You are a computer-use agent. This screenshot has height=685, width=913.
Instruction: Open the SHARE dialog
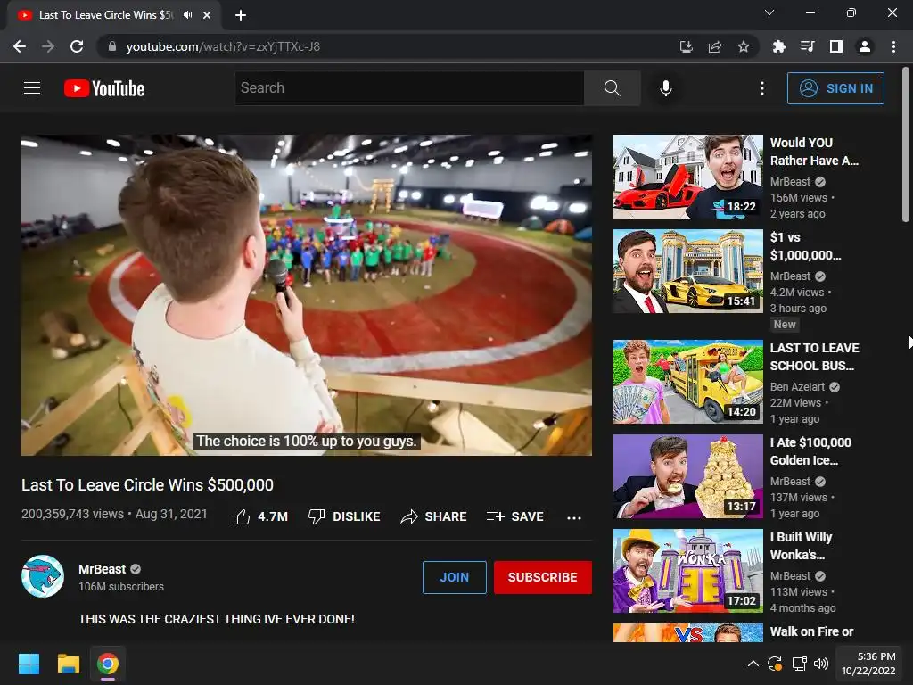pos(434,516)
